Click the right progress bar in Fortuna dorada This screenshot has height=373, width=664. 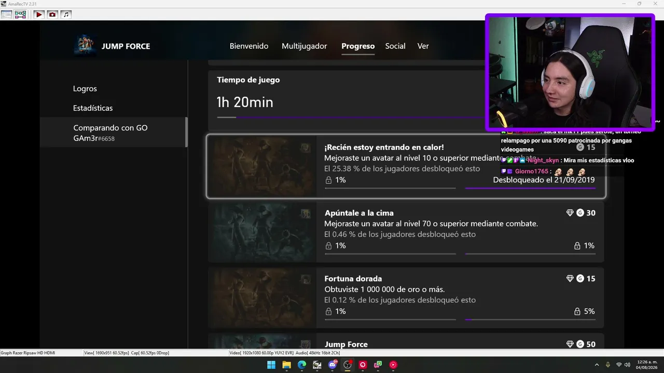tap(530, 320)
